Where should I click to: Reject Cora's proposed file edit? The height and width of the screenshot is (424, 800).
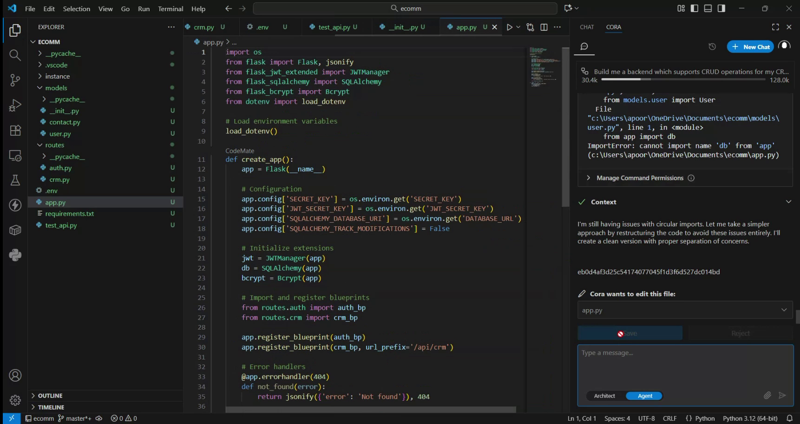741,333
